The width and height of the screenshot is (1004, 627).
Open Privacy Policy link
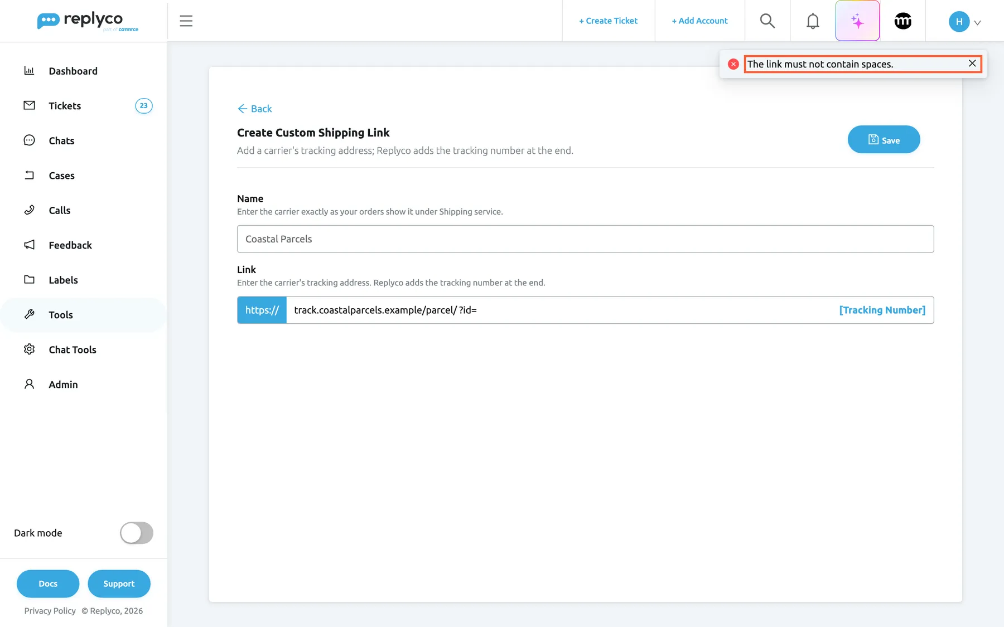coord(50,611)
